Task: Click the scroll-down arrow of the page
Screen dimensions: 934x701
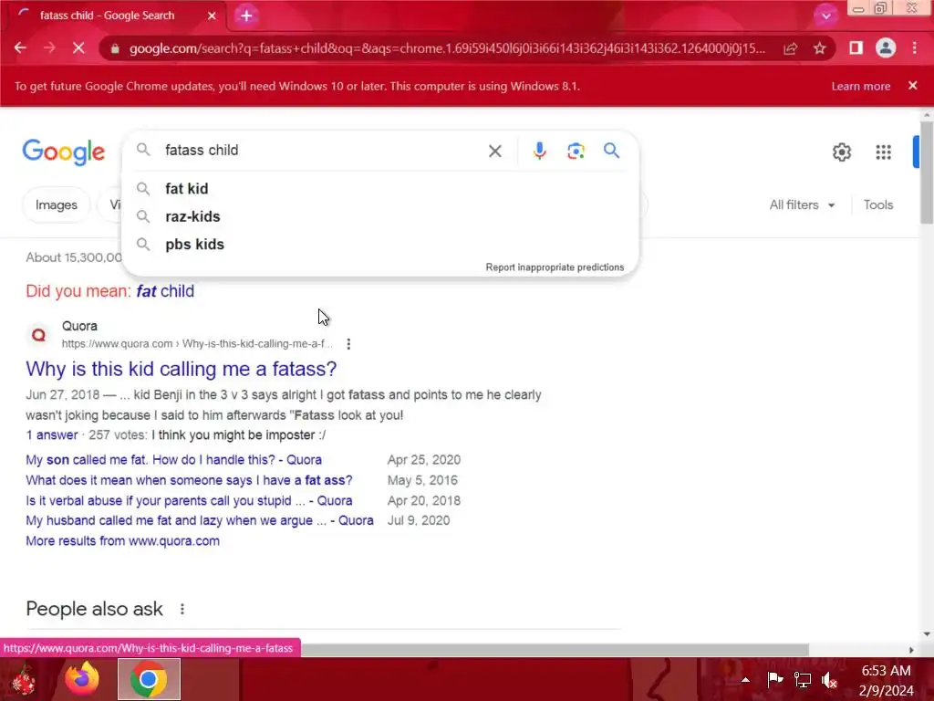Action: (x=927, y=633)
